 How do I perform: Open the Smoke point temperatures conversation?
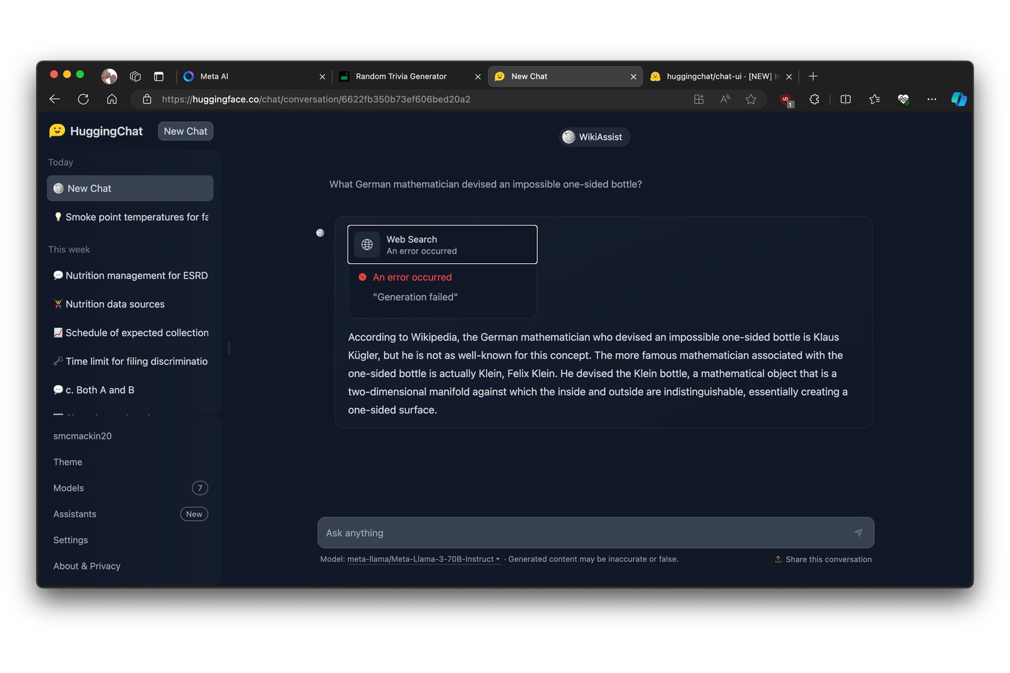point(130,217)
